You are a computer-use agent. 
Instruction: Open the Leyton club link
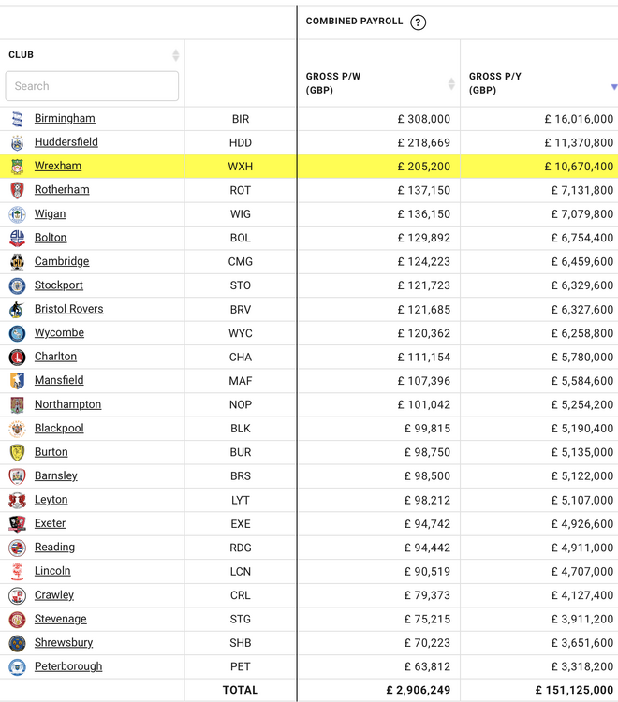pos(51,500)
